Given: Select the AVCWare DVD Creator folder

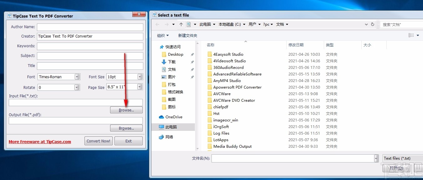Looking at the screenshot, I should click(x=231, y=100).
